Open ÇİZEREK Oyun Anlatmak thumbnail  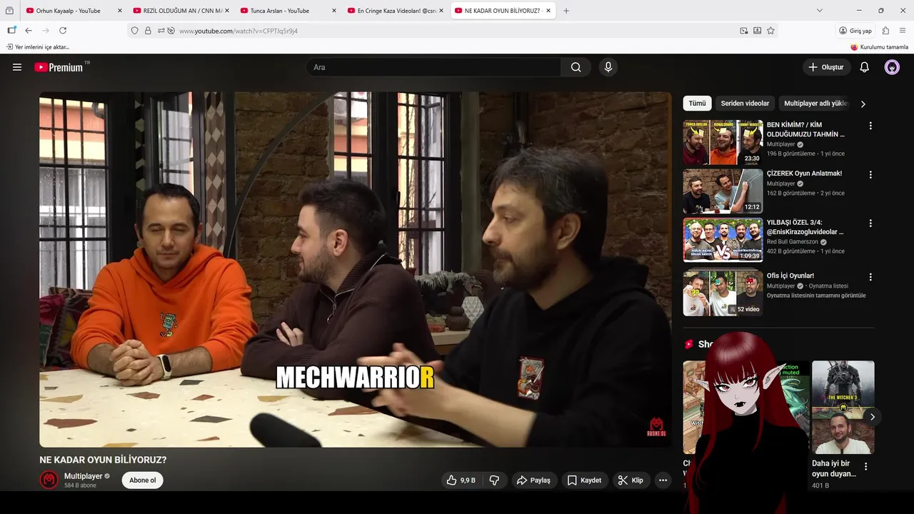pos(723,191)
